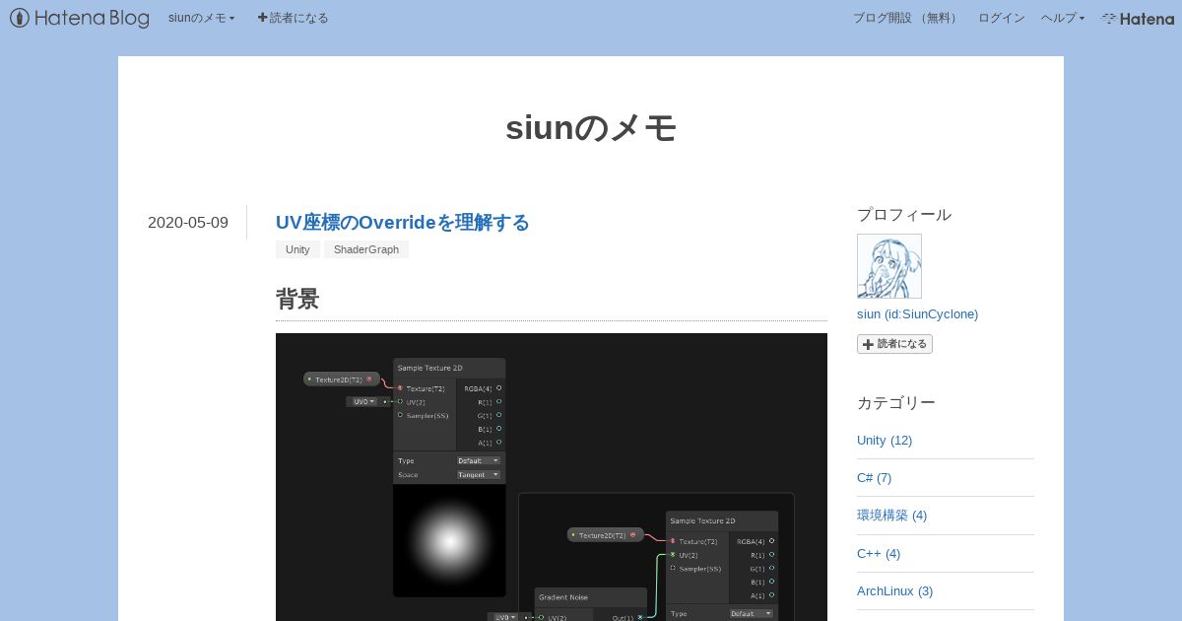Click the プロフィール sidebar heading

pos(904,215)
